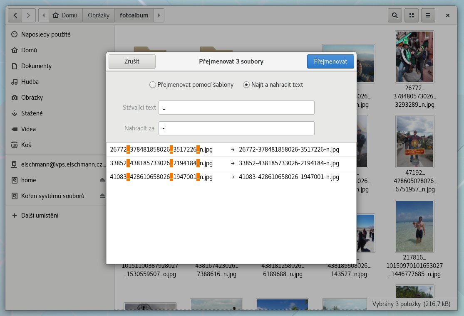Eject Kořen systému souborů volume
This screenshot has height=316, width=464.
pos(102,196)
